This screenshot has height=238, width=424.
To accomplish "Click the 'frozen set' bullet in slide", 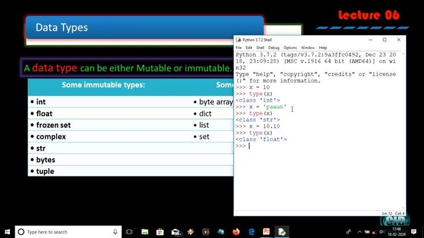I will (x=50, y=125).
